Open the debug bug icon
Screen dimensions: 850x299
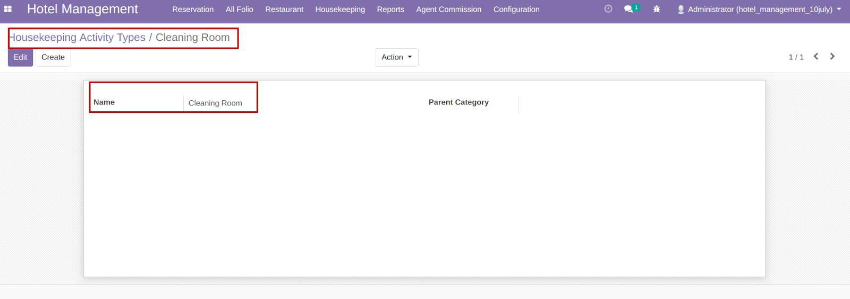pos(657,9)
